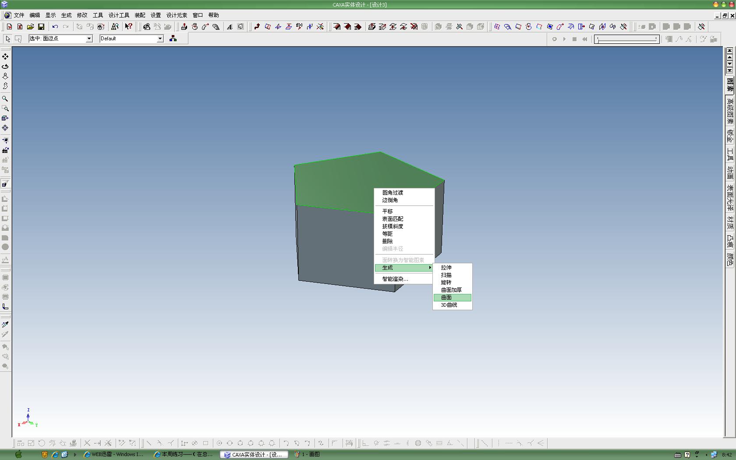
Task: Click the animation timeline slider
Action: (x=626, y=39)
